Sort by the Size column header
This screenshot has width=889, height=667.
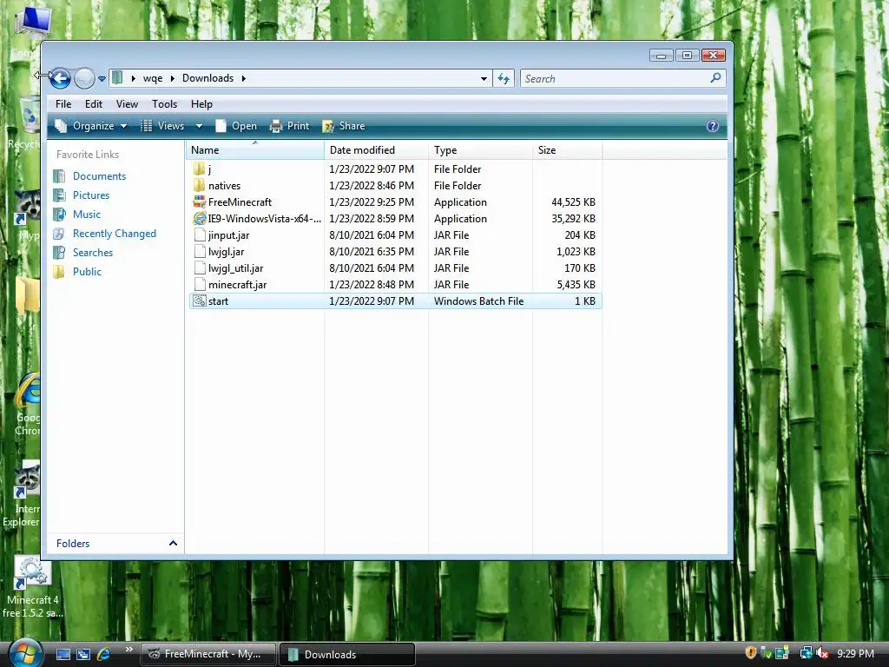[x=567, y=150]
